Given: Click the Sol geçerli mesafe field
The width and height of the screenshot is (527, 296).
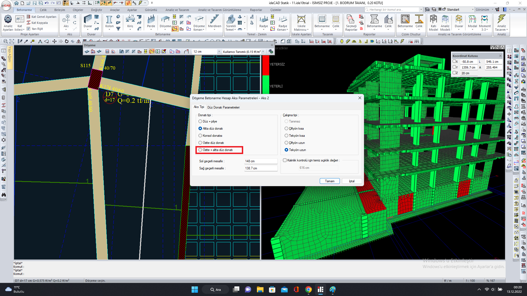Looking at the screenshot, I should 260,161.
